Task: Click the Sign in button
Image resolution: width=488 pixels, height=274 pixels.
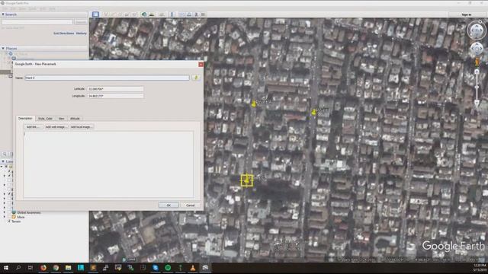Action: point(466,14)
